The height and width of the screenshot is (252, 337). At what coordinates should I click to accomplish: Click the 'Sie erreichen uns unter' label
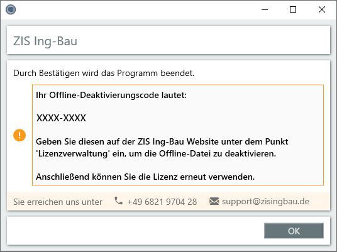pyautogui.click(x=58, y=202)
